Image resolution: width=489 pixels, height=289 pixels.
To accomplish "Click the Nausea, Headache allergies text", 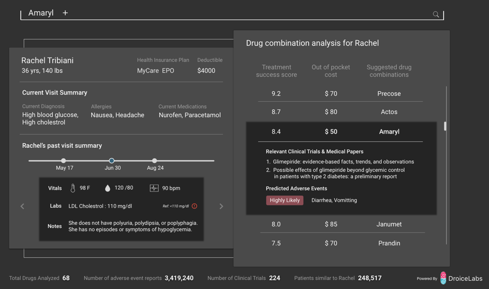I will click(x=118, y=115).
